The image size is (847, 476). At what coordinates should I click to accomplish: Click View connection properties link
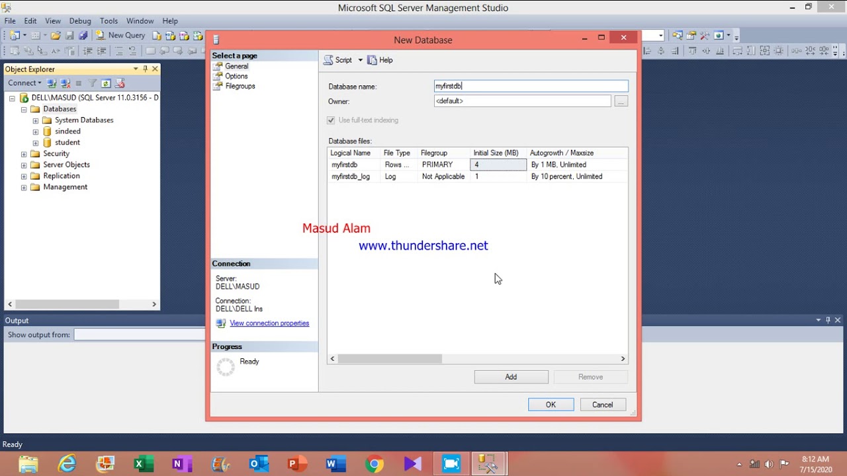[x=269, y=323]
